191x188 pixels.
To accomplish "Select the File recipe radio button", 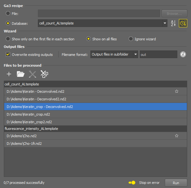I will tap(8, 13).
